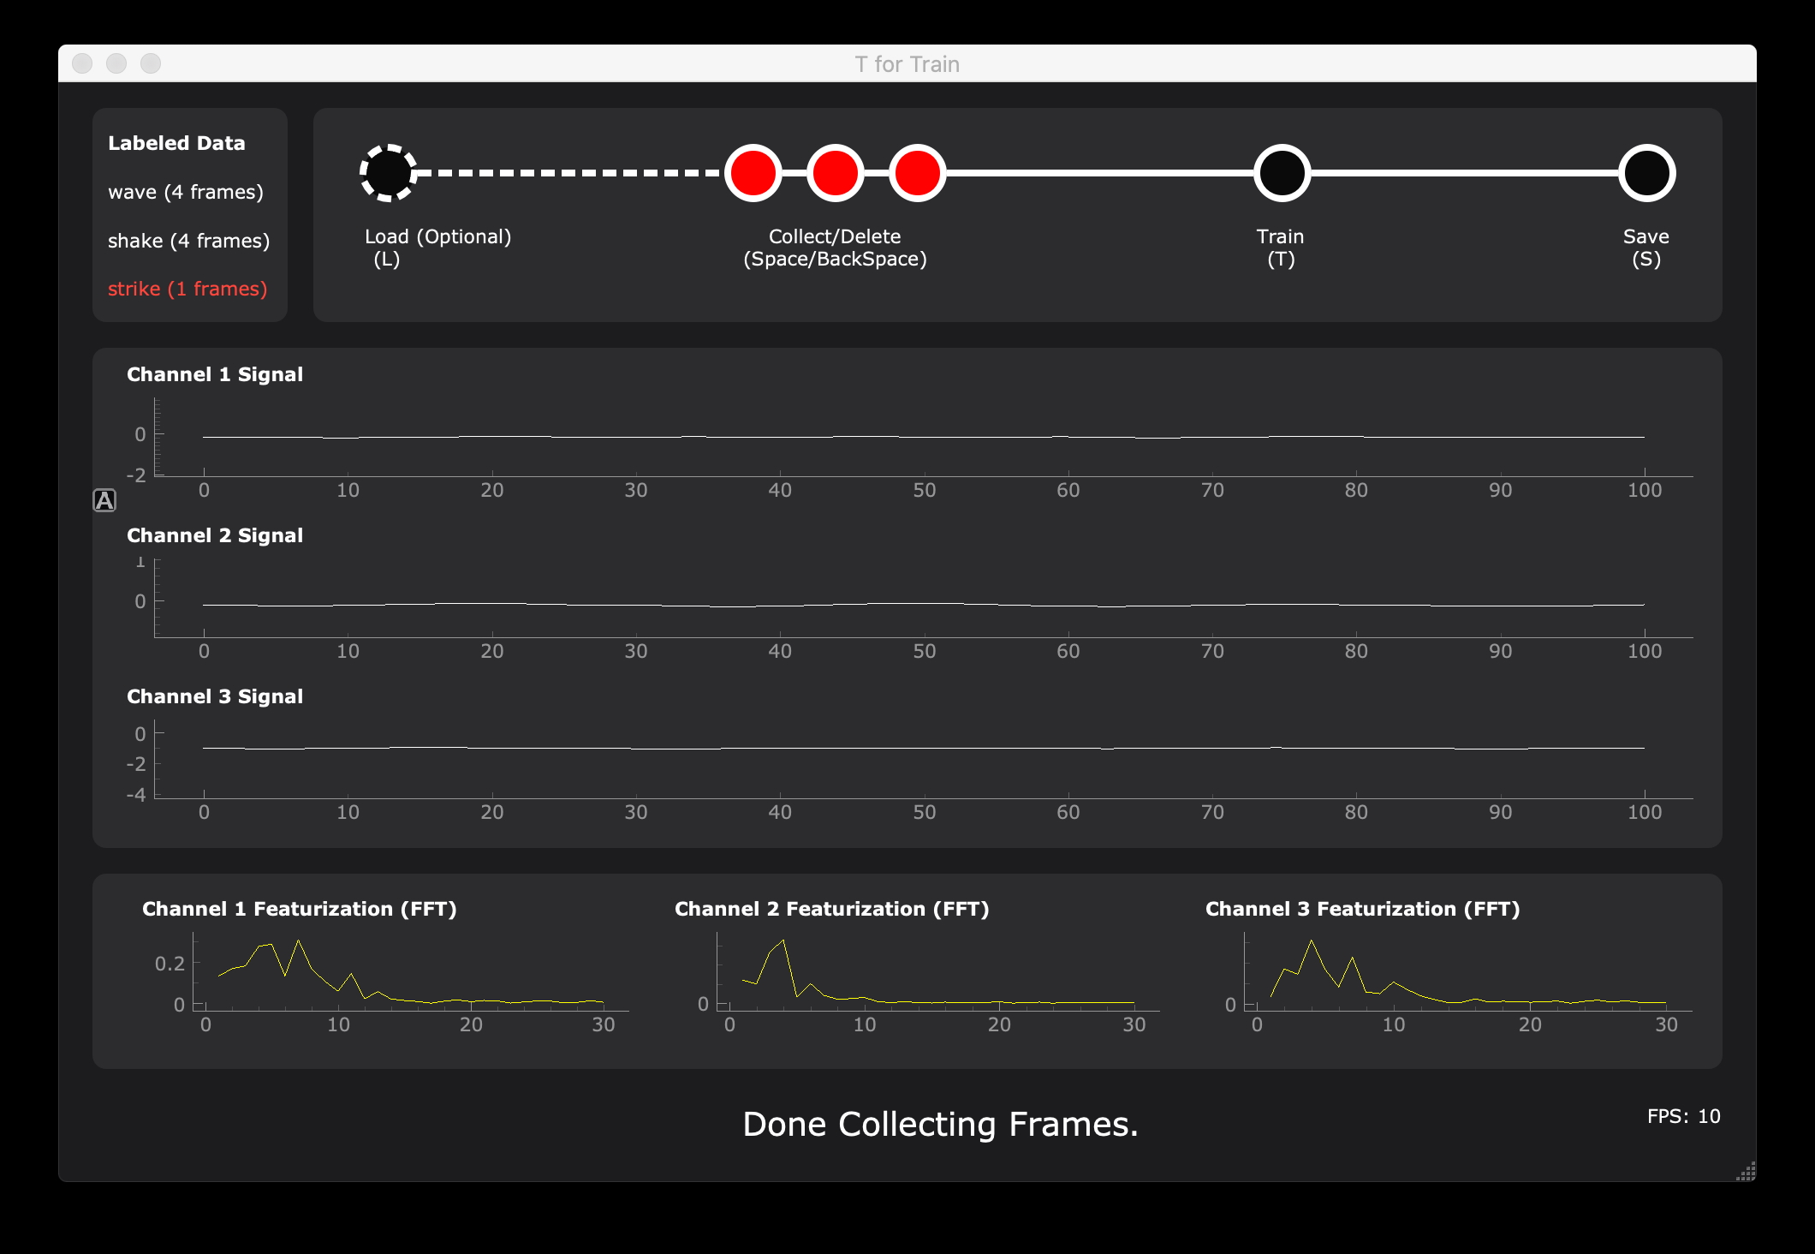The width and height of the screenshot is (1815, 1254).
Task: Click the third red Collect/Delete circle
Action: [918, 173]
